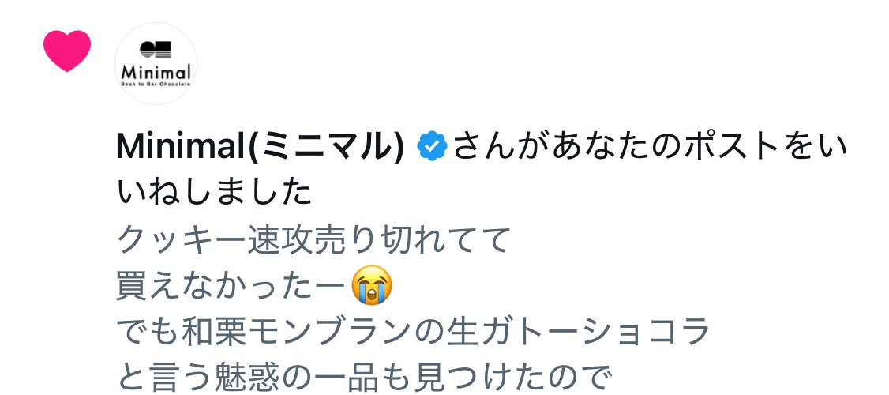Click the 買えなかったー text line
The width and height of the screenshot is (889, 395).
231,286
